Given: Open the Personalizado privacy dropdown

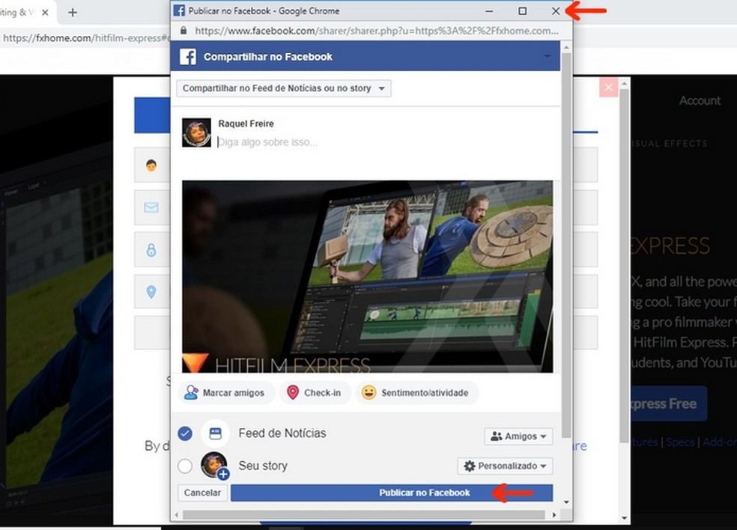Looking at the screenshot, I should coord(506,466).
